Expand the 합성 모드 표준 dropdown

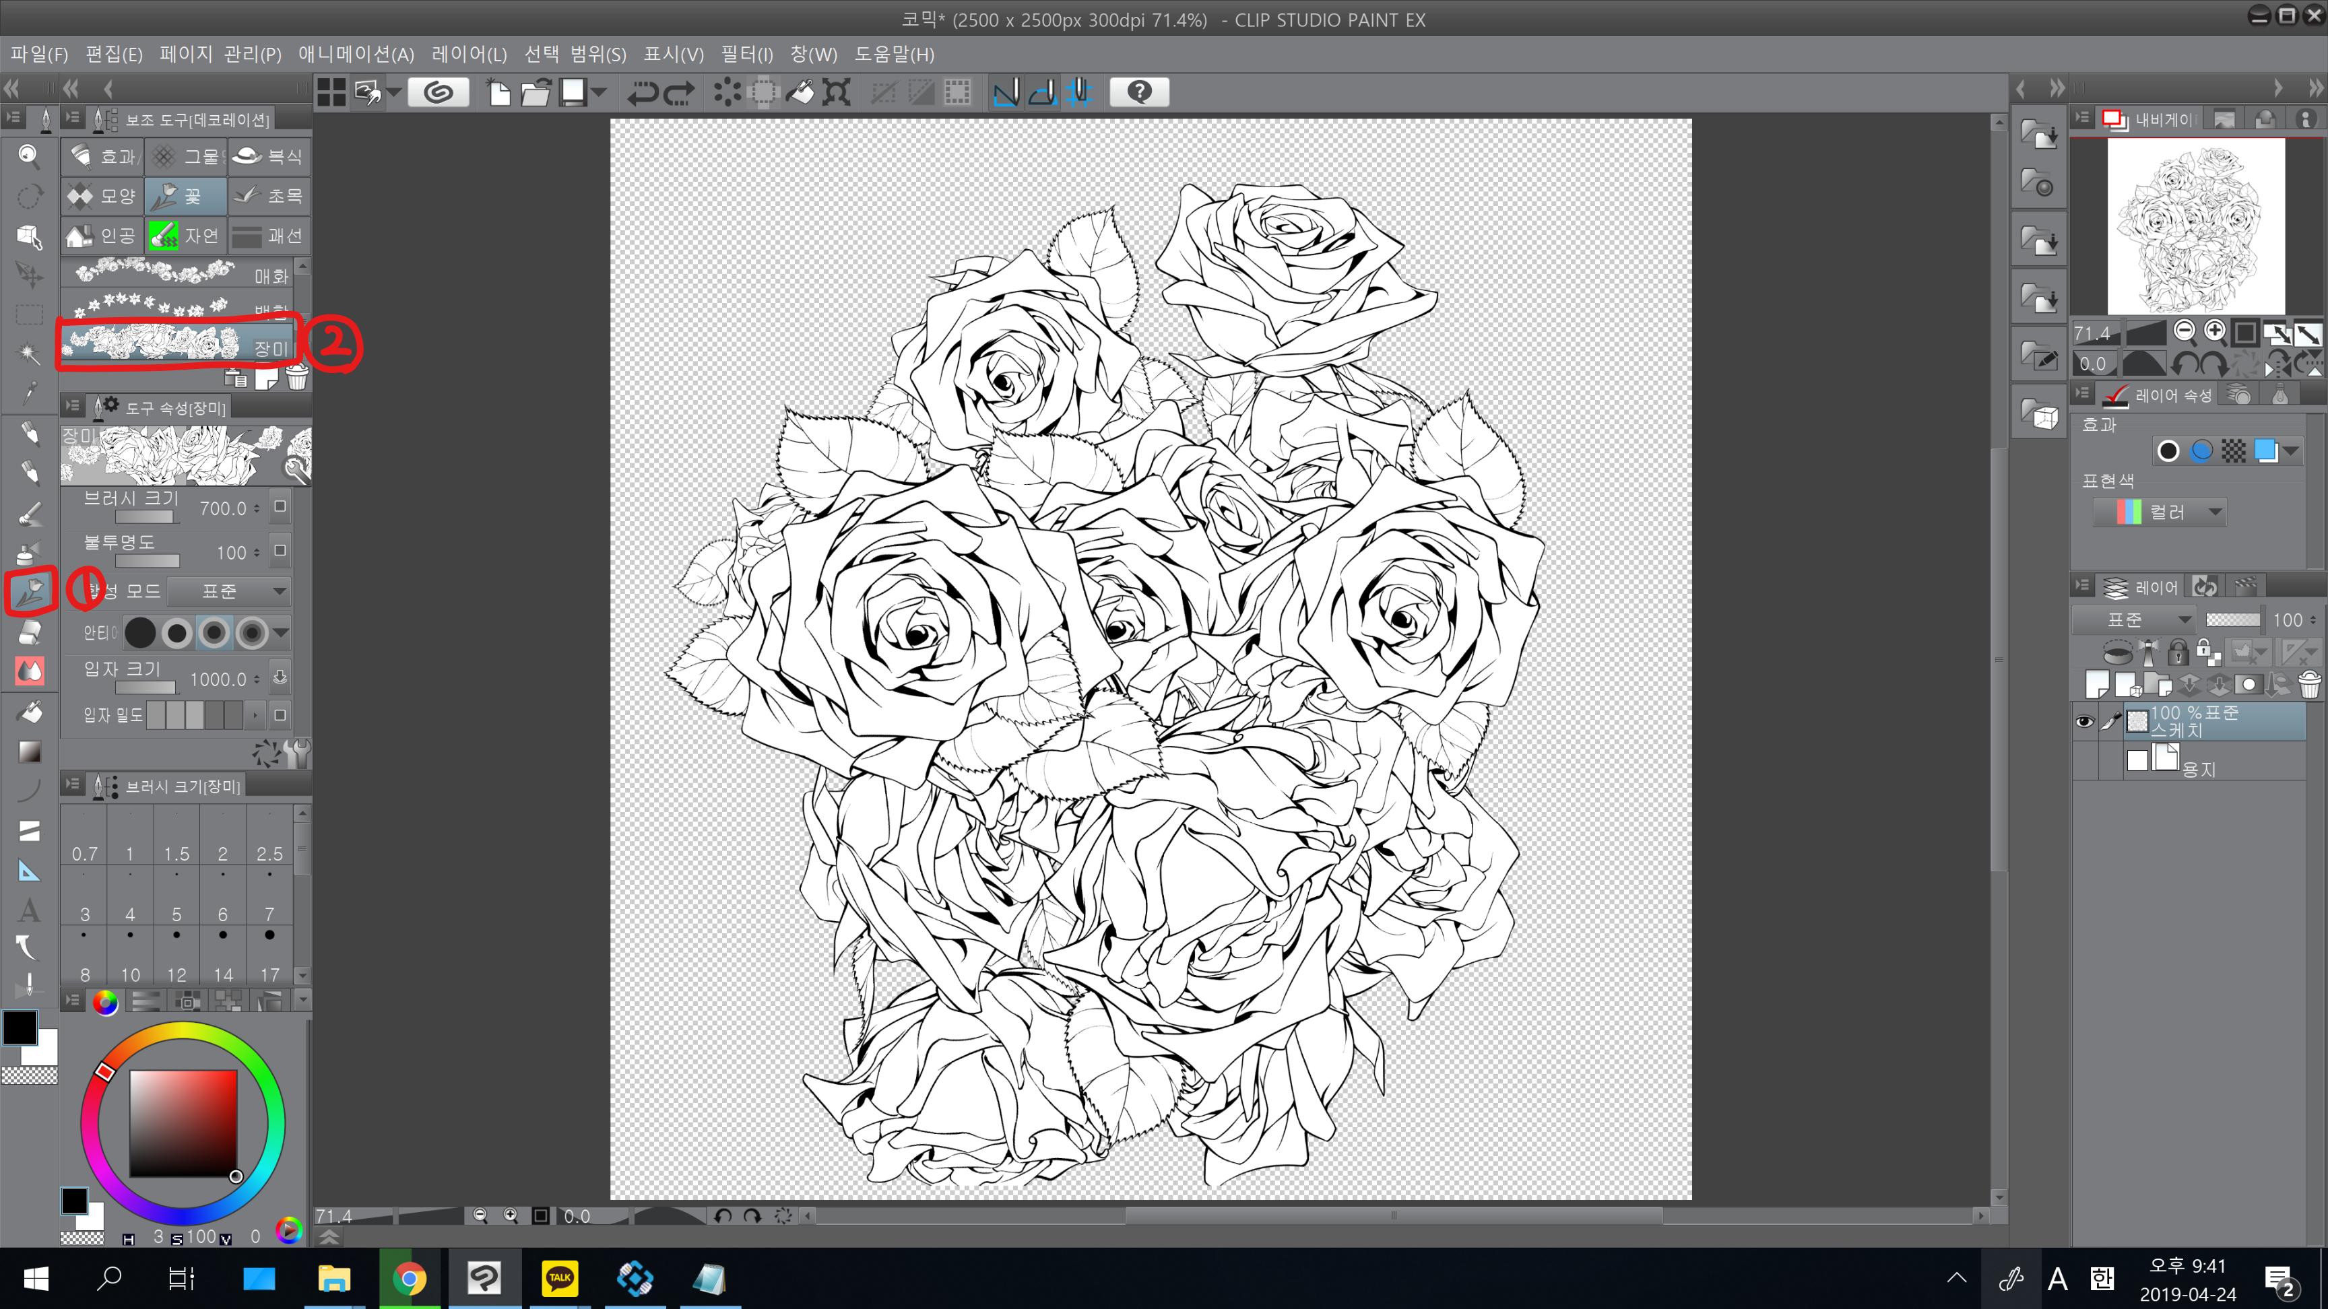click(x=230, y=592)
